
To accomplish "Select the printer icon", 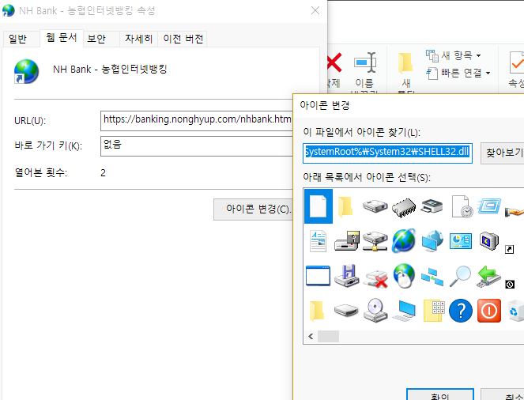I will pyautogui.click(x=432, y=206).
